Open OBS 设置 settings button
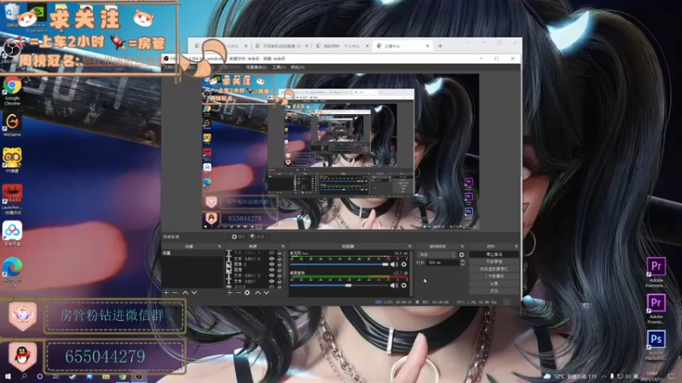 [494, 283]
